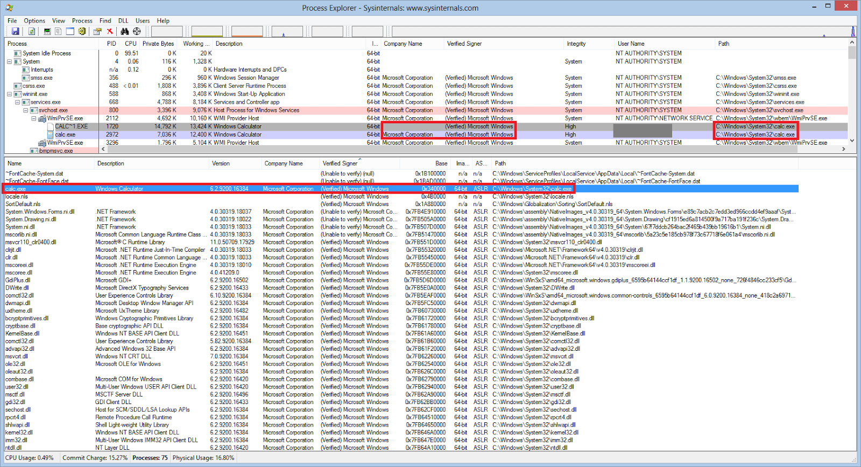Open the Find menu
Screen dimensions: 861x467
[x=105, y=20]
